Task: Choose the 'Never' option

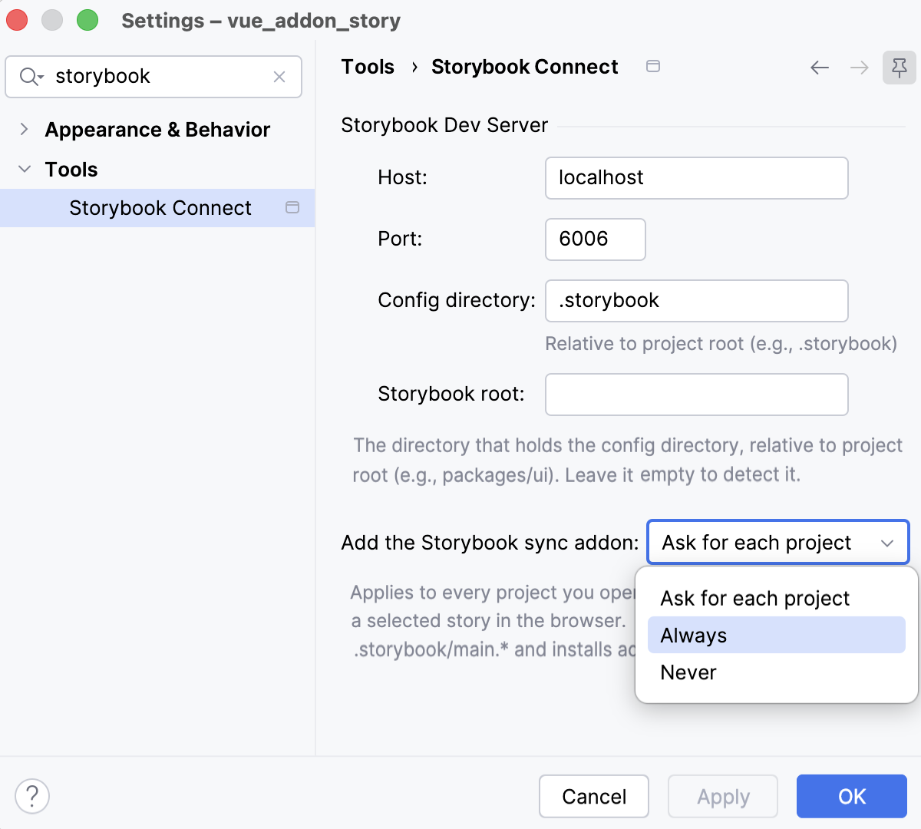Action: pos(777,672)
